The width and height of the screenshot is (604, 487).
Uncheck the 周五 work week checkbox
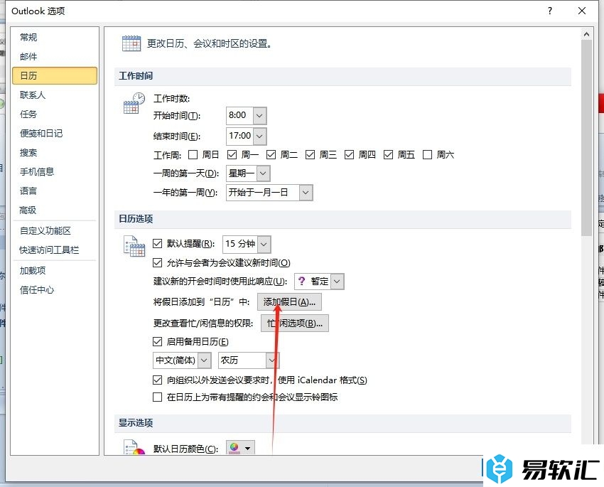388,155
